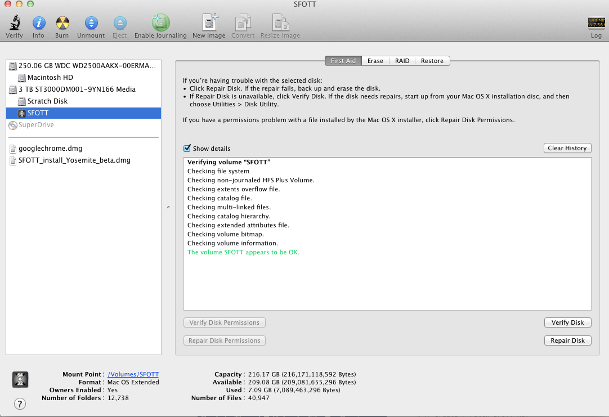
Task: Unmount the selected volume via toolbar
Action: pyautogui.click(x=91, y=23)
